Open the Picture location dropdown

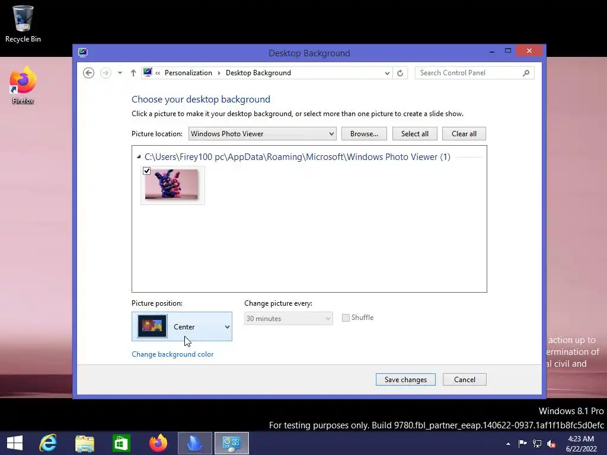[262, 133]
